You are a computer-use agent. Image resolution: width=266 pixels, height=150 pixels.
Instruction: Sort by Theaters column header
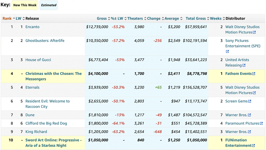(135, 19)
